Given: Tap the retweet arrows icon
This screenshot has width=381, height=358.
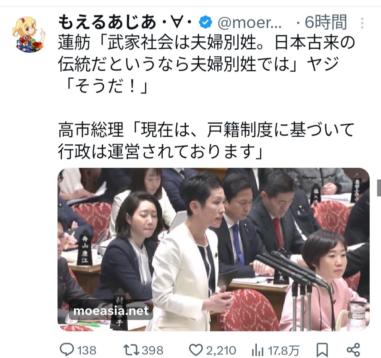Looking at the screenshot, I should [131, 350].
